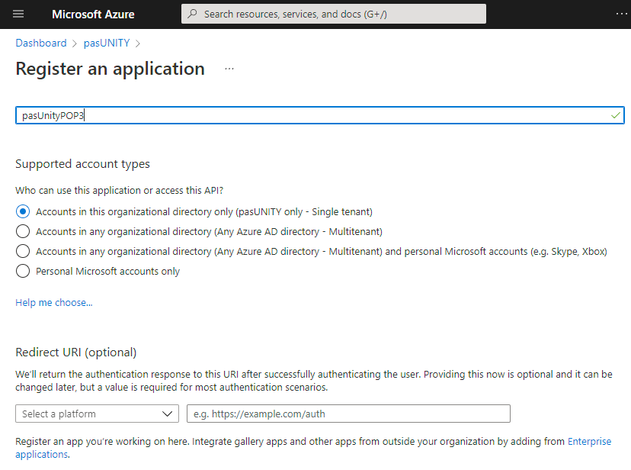Click the search magnifier icon

click(x=192, y=14)
